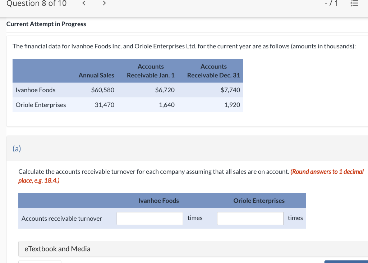Click the Oriole Enterprises answer table header
Image resolution: width=368 pixels, height=263 pixels.
coord(259,201)
